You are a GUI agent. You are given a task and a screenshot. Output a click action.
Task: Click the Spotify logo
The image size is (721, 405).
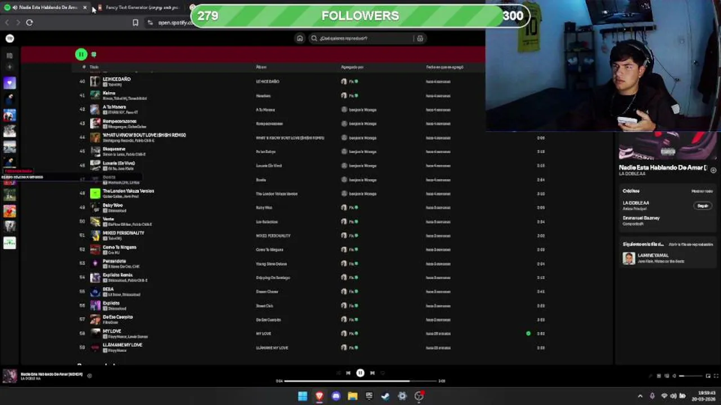[x=10, y=38]
